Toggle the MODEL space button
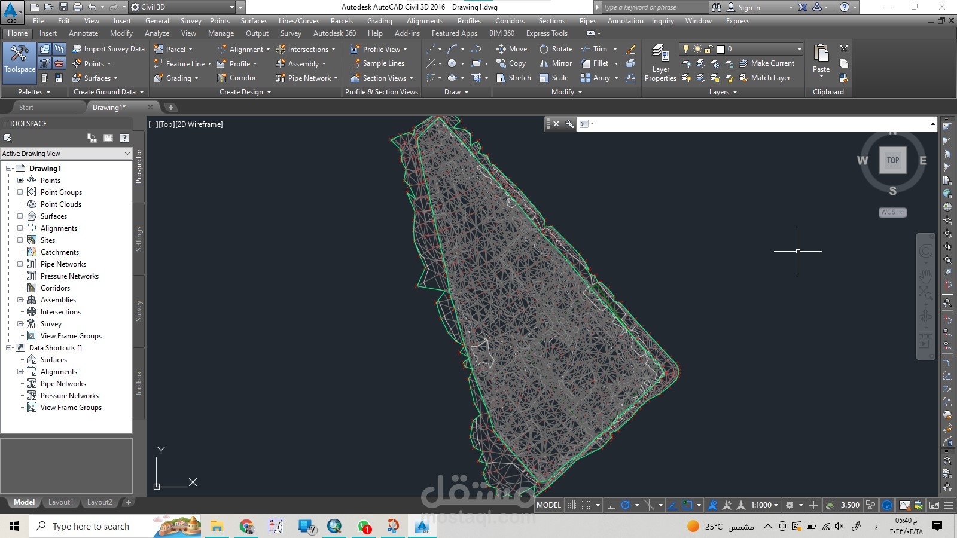957x538 pixels. click(548, 505)
